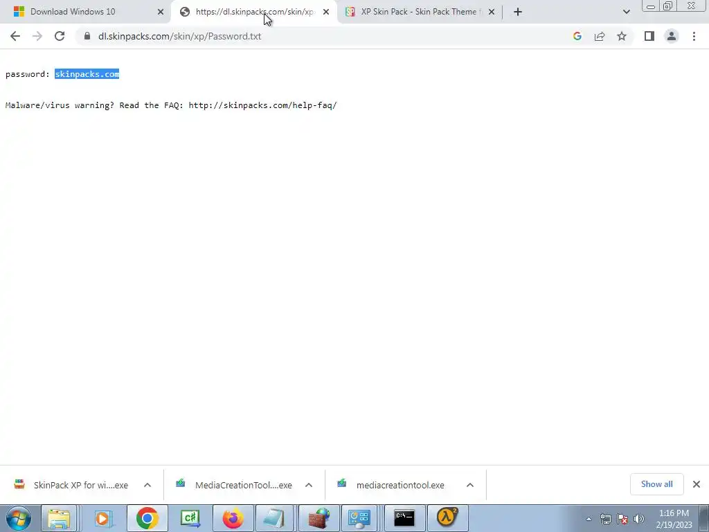This screenshot has height=532, width=709.
Task: Share this page using the share icon
Action: (600, 36)
